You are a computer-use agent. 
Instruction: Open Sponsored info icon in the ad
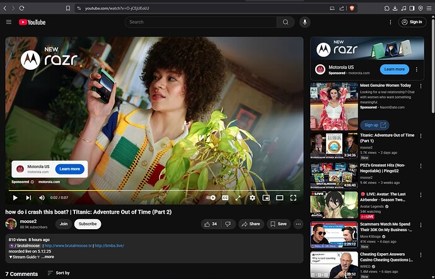coord(32,182)
